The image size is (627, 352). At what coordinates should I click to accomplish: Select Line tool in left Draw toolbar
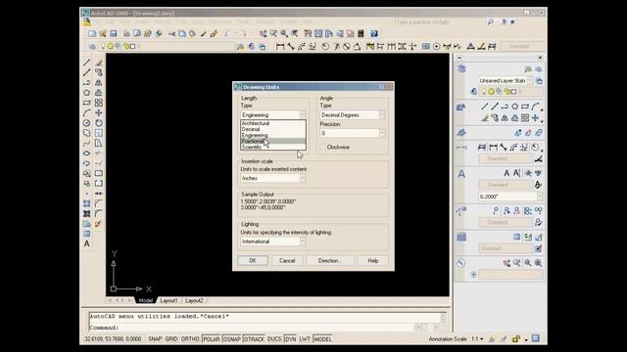point(87,63)
